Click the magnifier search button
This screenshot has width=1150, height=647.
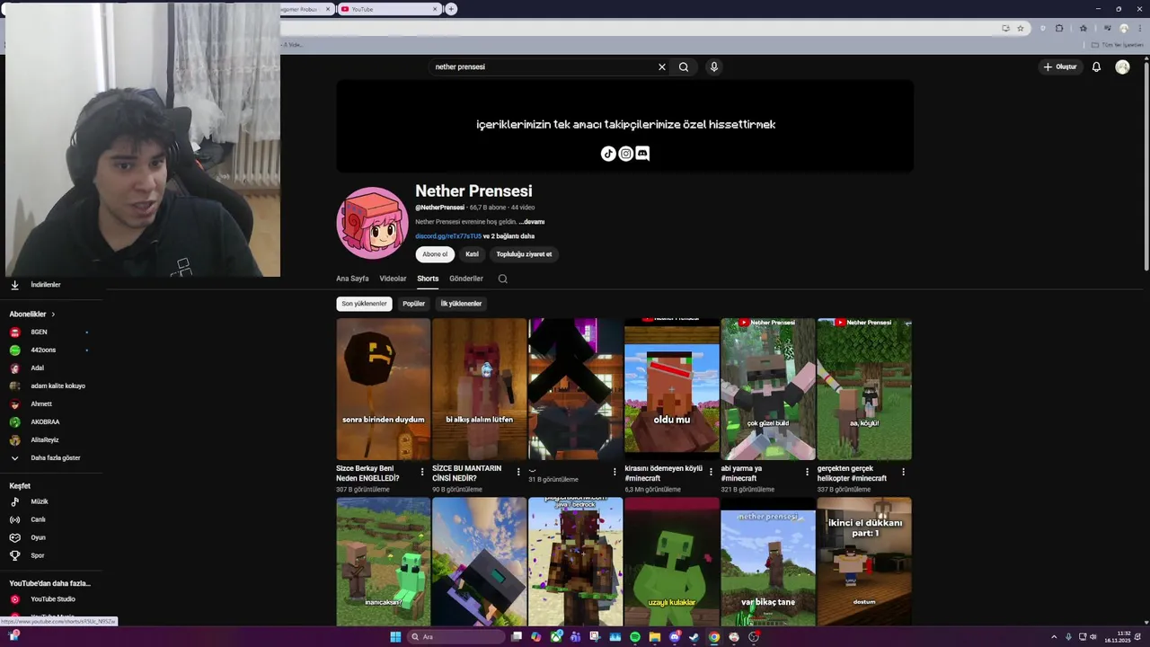coord(684,66)
